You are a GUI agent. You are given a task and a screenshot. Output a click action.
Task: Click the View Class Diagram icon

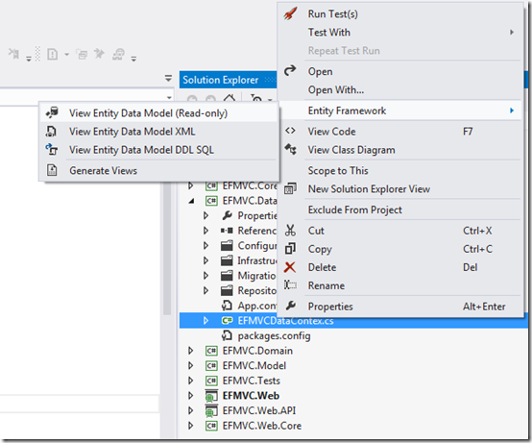(x=290, y=149)
